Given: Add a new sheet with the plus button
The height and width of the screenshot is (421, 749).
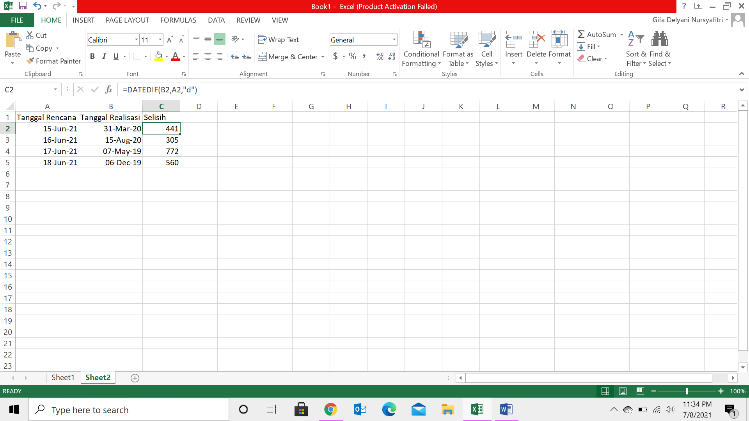Looking at the screenshot, I should 135,378.
